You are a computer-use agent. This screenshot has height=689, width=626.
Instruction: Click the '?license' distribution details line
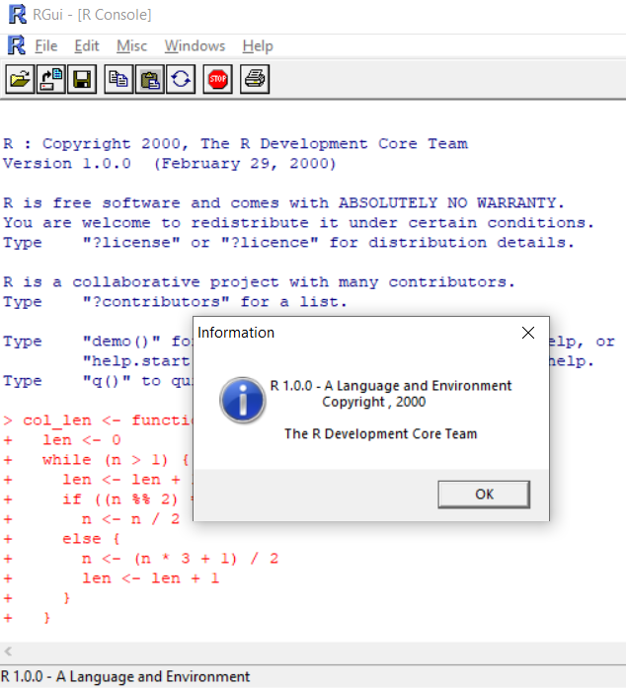tap(288, 243)
